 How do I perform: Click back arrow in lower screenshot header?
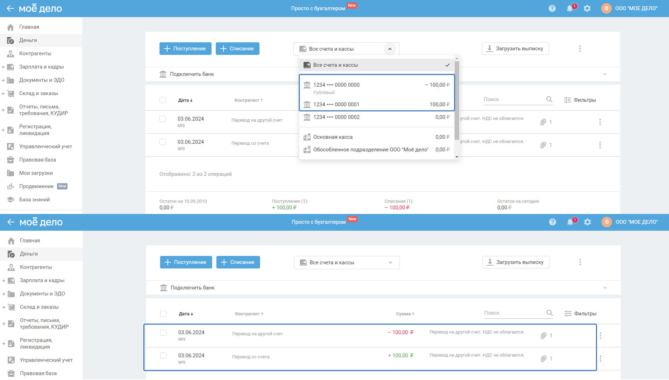[11, 222]
